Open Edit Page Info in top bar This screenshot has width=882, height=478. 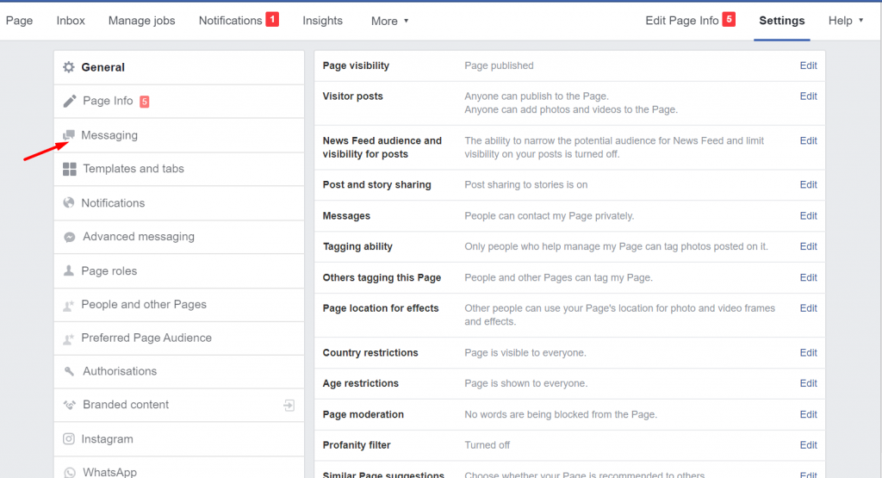(682, 21)
